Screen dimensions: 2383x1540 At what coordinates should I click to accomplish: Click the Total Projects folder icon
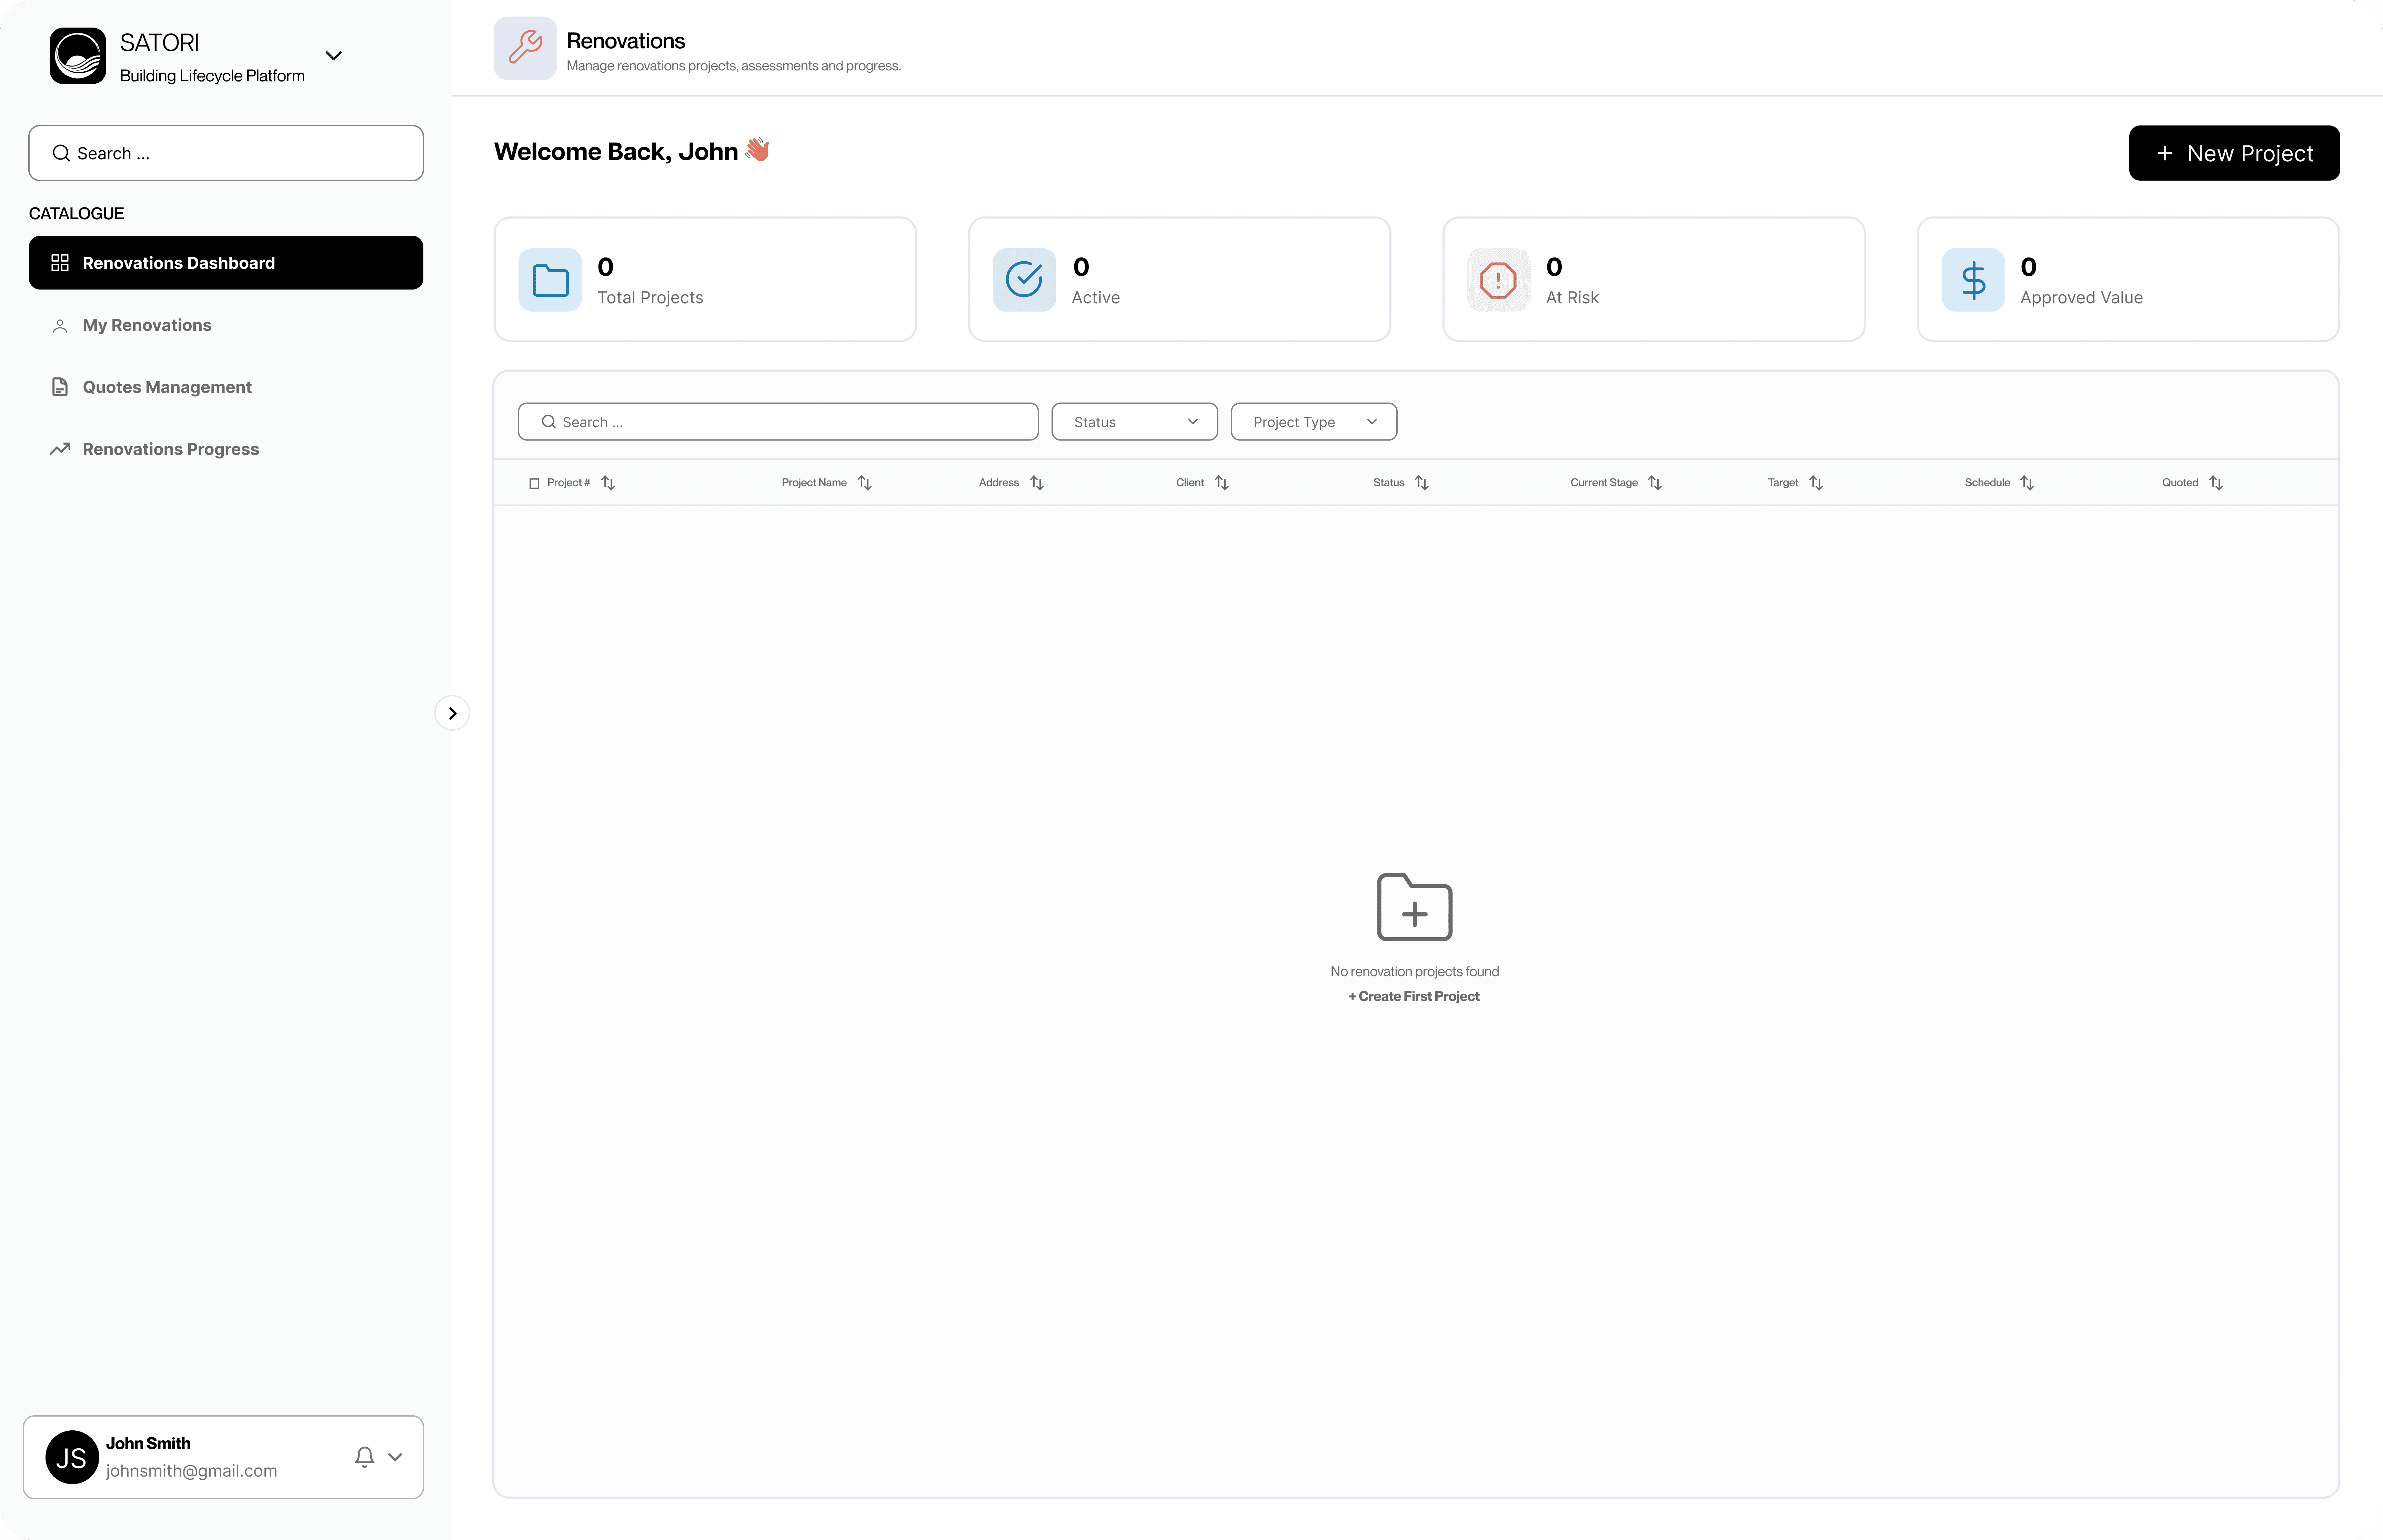point(550,280)
